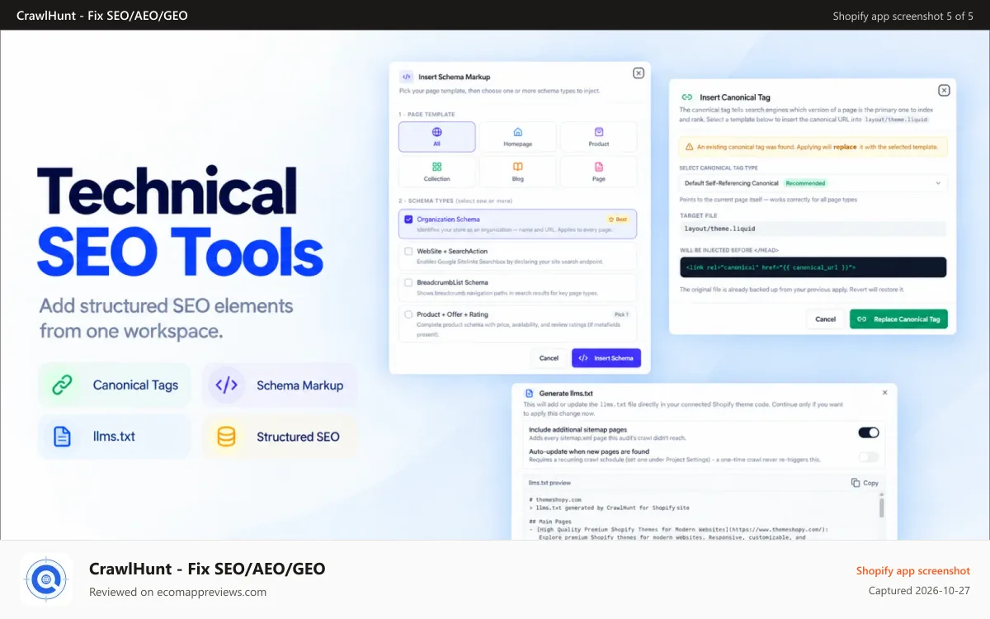Choose the Blog template book icon
Viewport: 990px width, 619px height.
pyautogui.click(x=517, y=167)
